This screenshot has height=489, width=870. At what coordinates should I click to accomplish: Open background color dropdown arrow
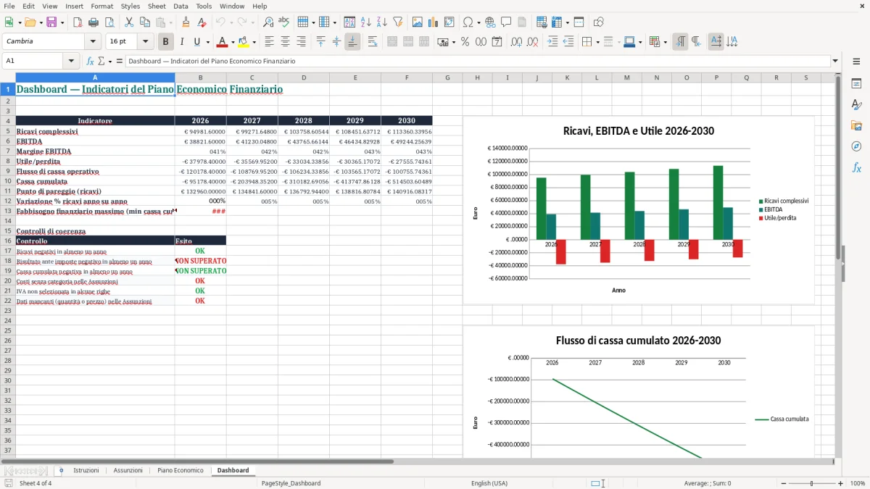(x=254, y=42)
